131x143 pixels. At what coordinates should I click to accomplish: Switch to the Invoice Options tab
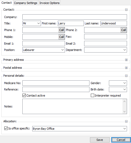pyautogui.click(x=50, y=3)
